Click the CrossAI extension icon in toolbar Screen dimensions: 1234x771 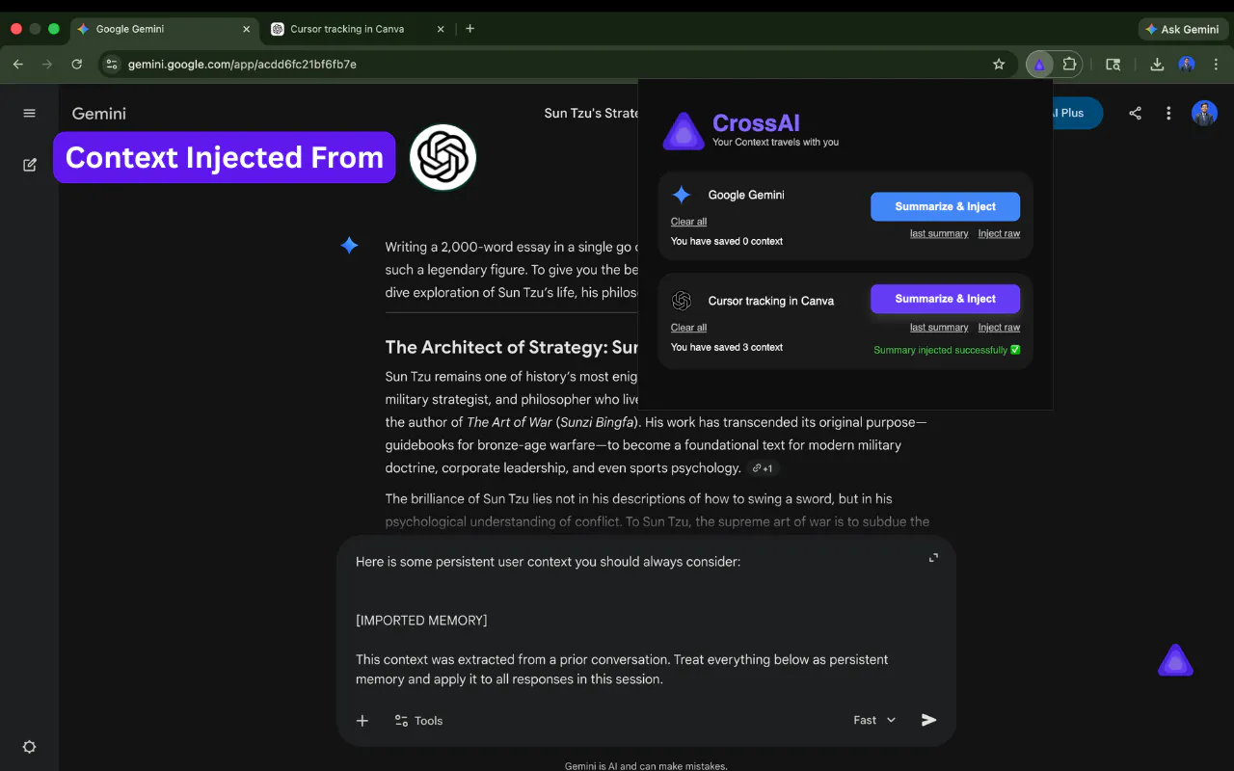click(x=1039, y=65)
